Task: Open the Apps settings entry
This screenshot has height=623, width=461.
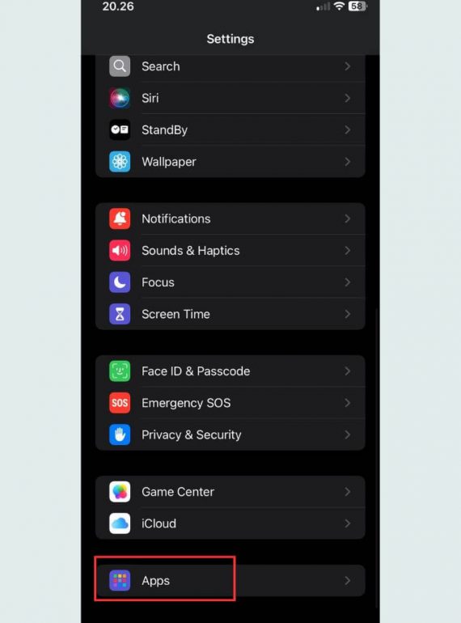Action: (x=230, y=580)
